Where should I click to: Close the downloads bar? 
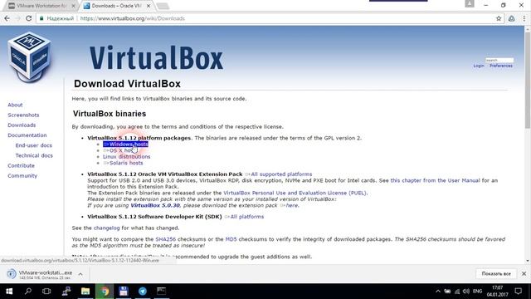[524, 274]
